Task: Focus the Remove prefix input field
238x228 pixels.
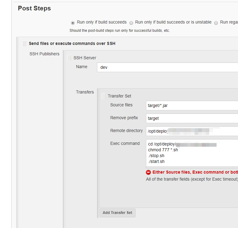Action: [x=192, y=118]
